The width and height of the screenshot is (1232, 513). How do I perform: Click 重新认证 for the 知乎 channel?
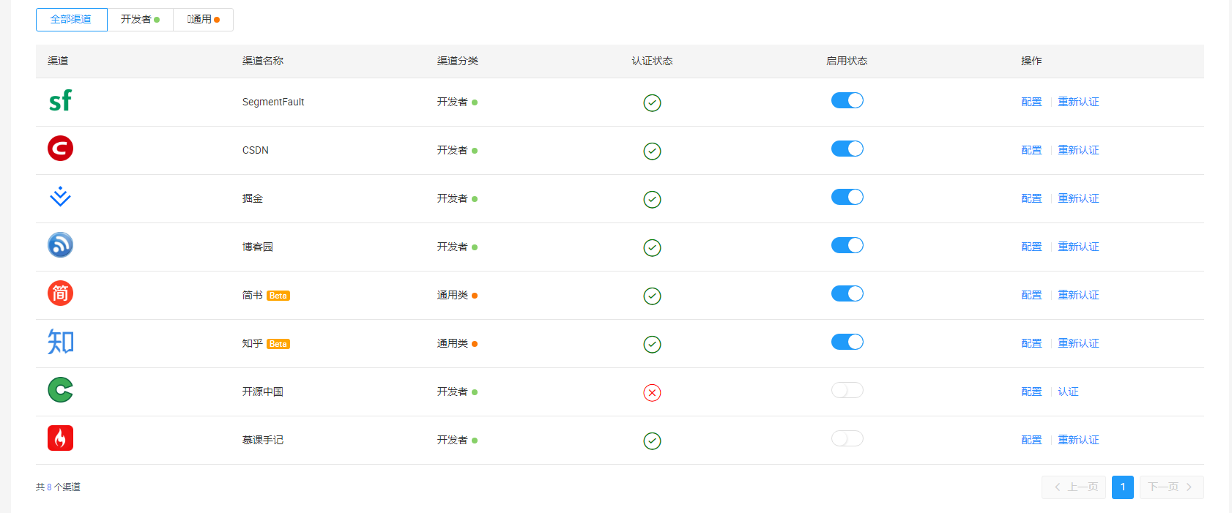pos(1078,343)
